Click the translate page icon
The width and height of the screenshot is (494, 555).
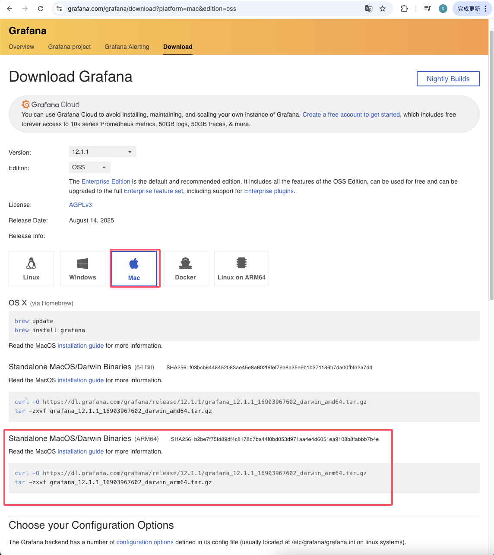[369, 9]
